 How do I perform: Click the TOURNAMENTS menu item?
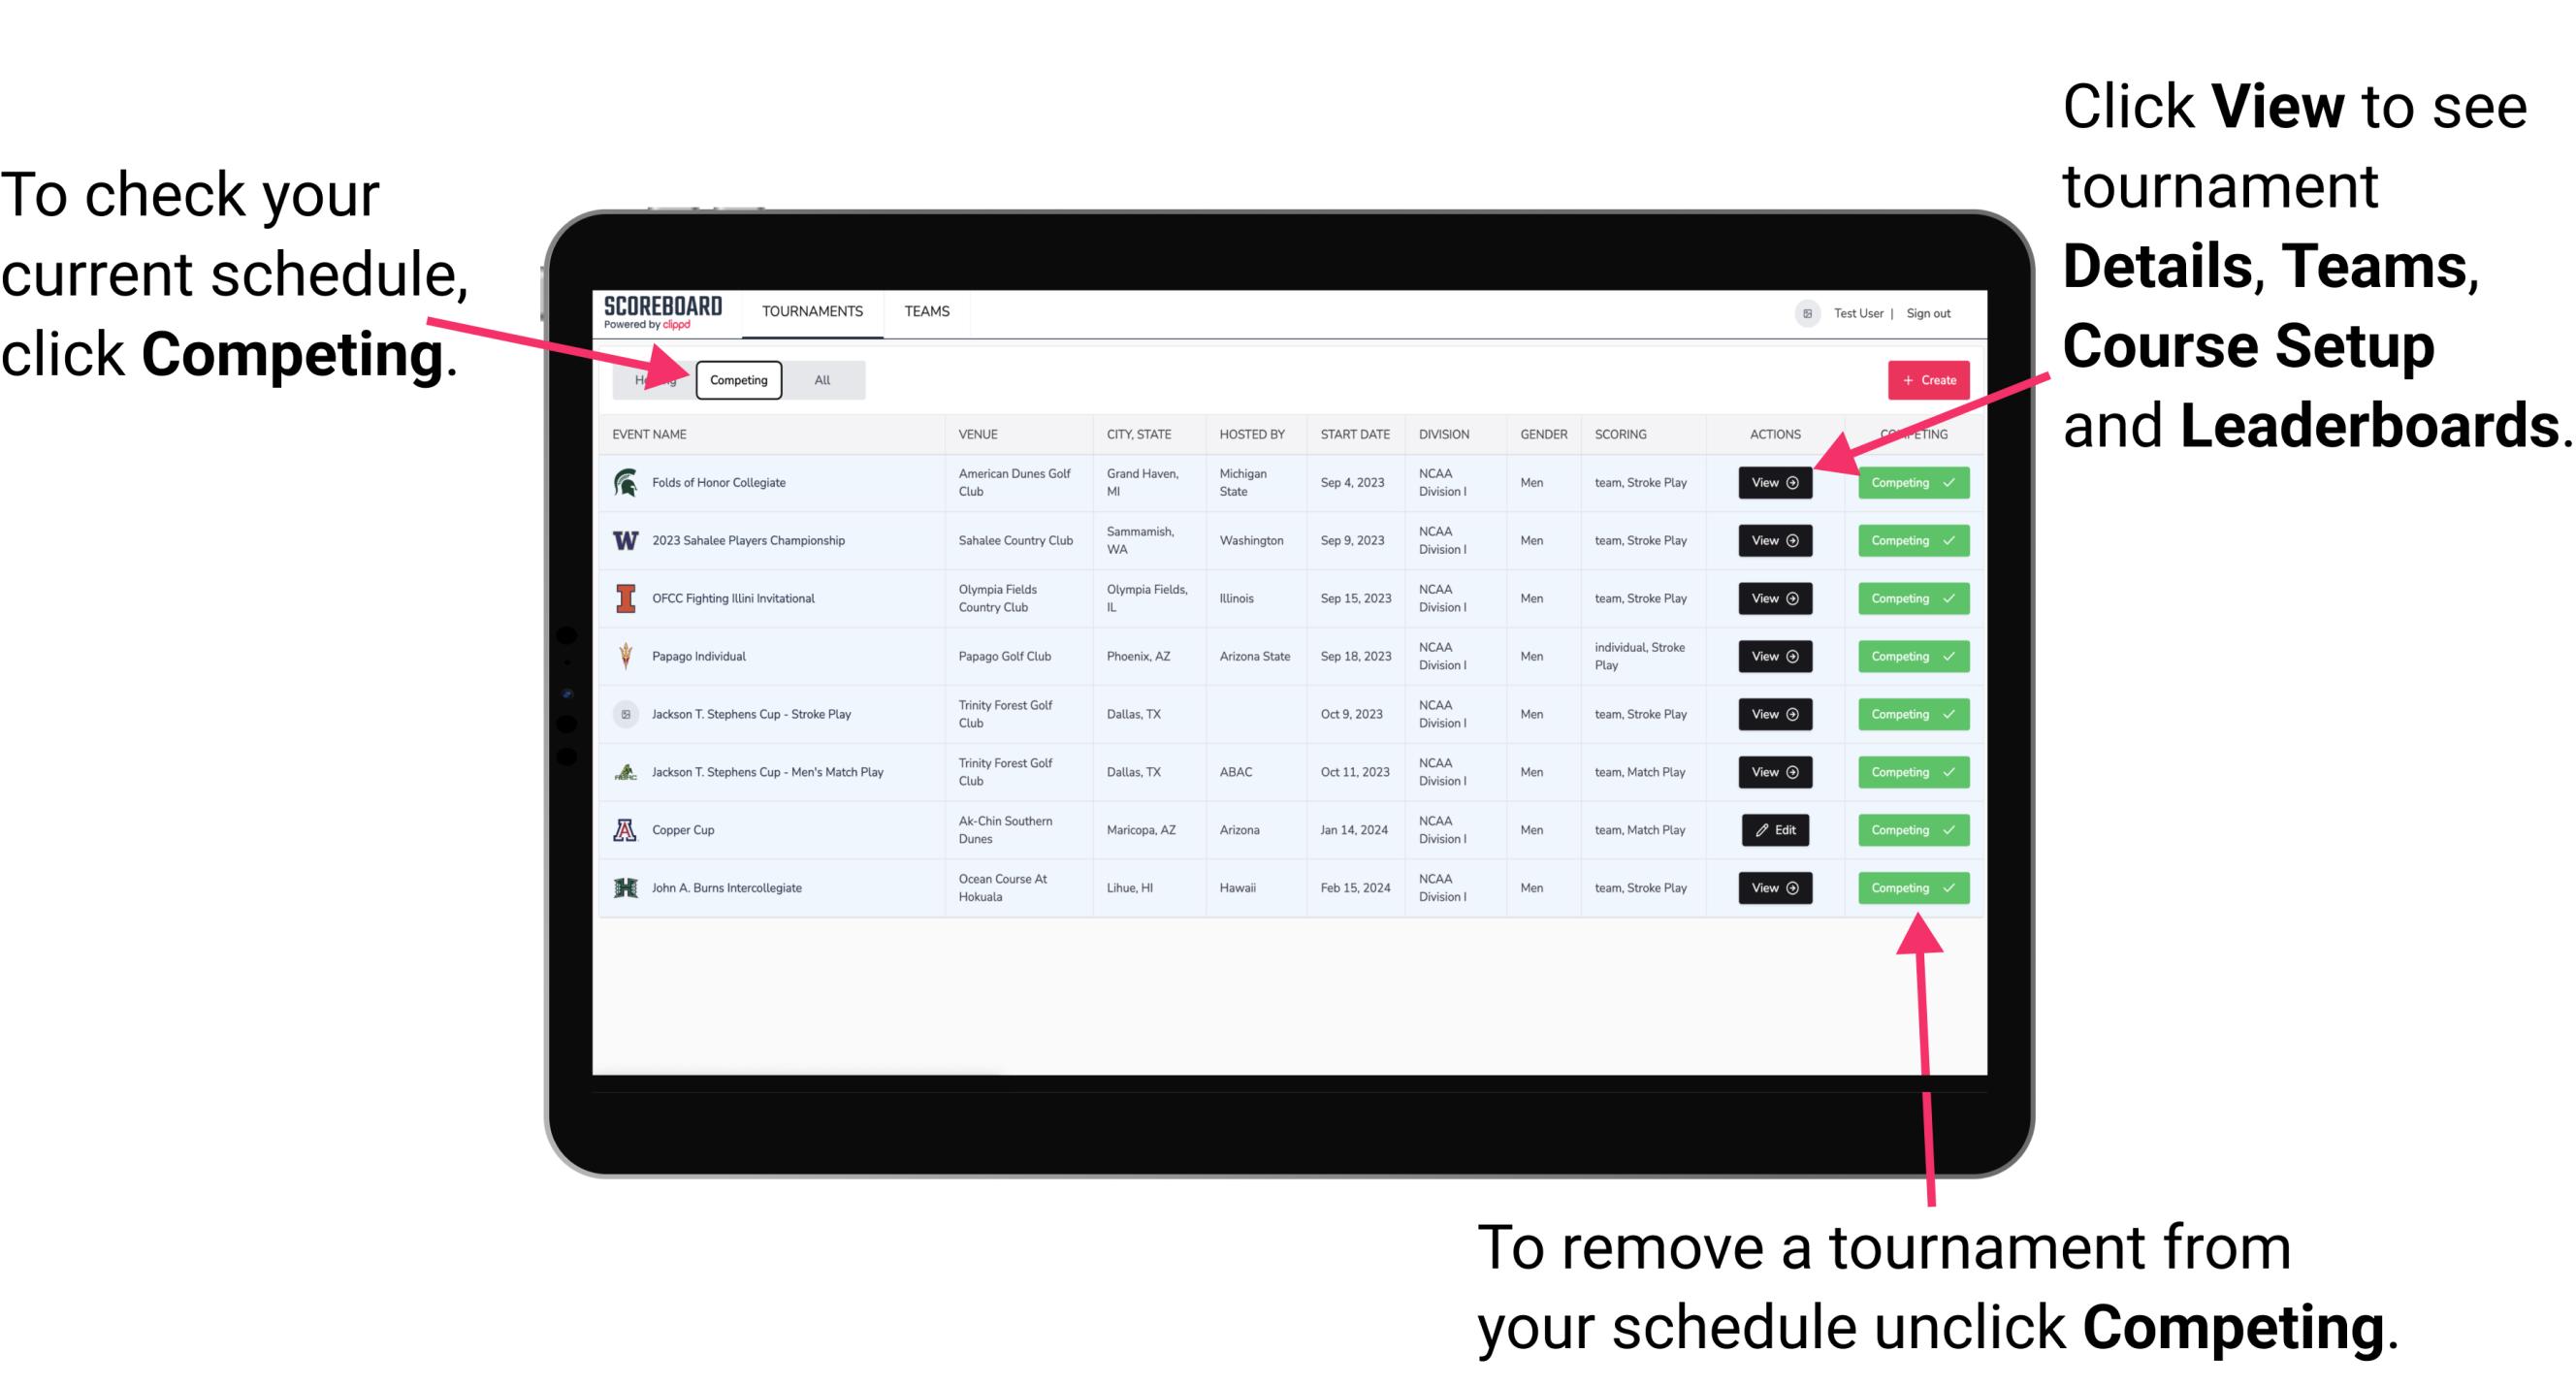pyautogui.click(x=810, y=310)
